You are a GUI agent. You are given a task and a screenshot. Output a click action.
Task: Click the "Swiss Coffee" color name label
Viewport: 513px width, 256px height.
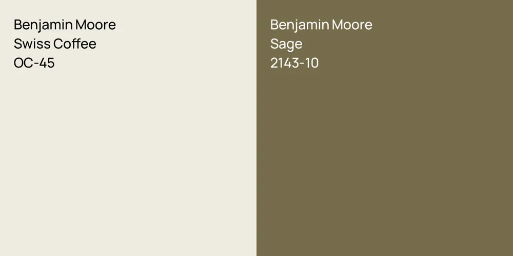[x=55, y=44]
